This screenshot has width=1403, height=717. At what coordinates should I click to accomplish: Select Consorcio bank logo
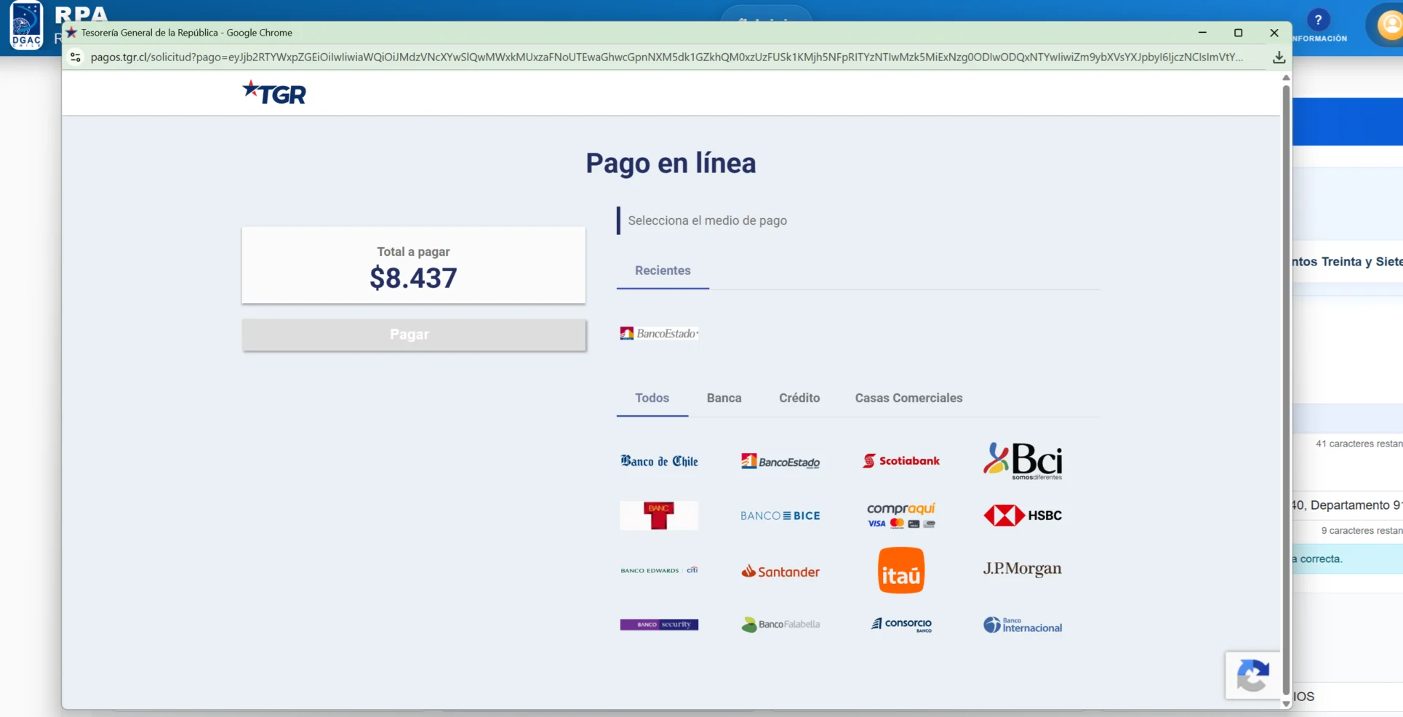(901, 625)
